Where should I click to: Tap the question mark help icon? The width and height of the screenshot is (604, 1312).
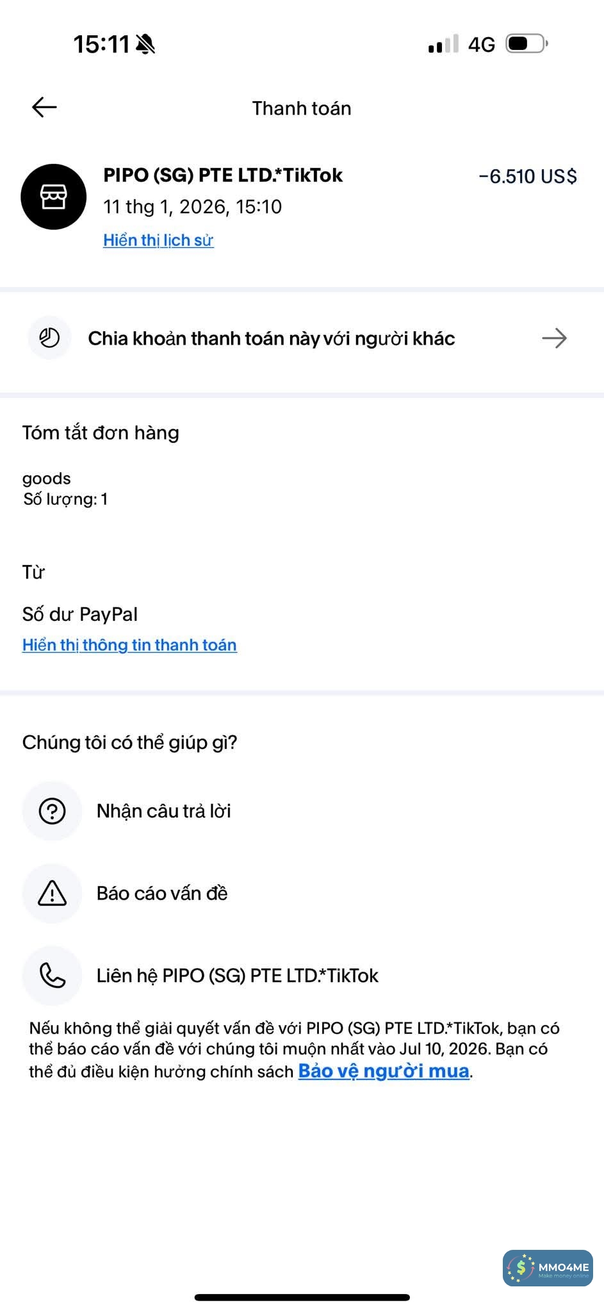[53, 811]
